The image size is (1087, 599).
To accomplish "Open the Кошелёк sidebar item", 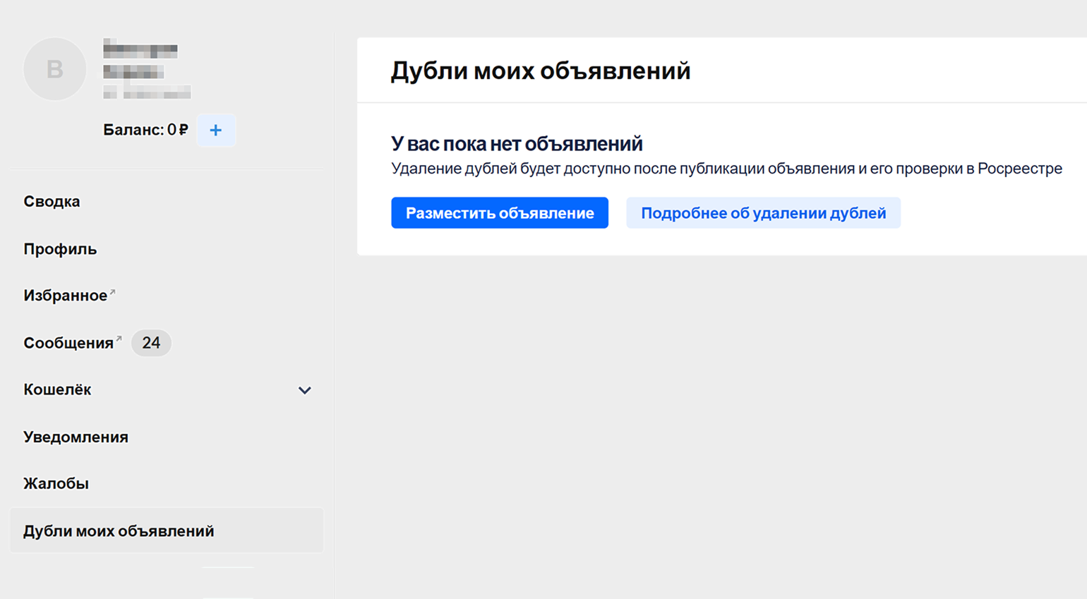I will (x=58, y=389).
